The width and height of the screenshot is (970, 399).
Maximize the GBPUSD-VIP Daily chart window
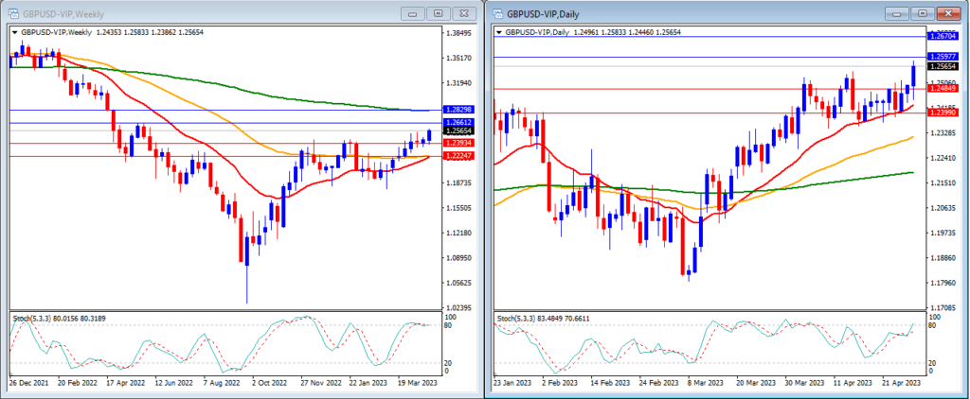[x=923, y=13]
